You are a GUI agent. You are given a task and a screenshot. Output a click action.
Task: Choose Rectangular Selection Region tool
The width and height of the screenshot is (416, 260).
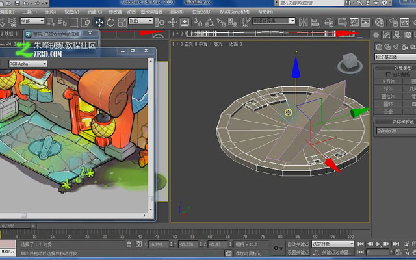(x=73, y=22)
